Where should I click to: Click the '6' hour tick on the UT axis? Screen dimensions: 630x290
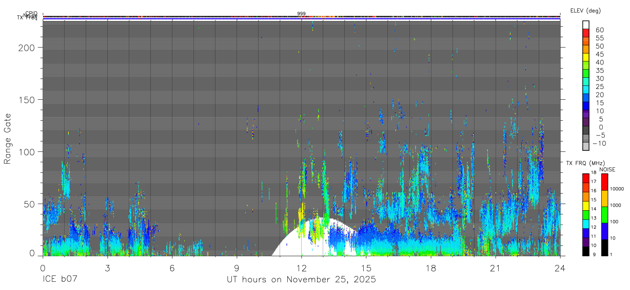coord(172,268)
